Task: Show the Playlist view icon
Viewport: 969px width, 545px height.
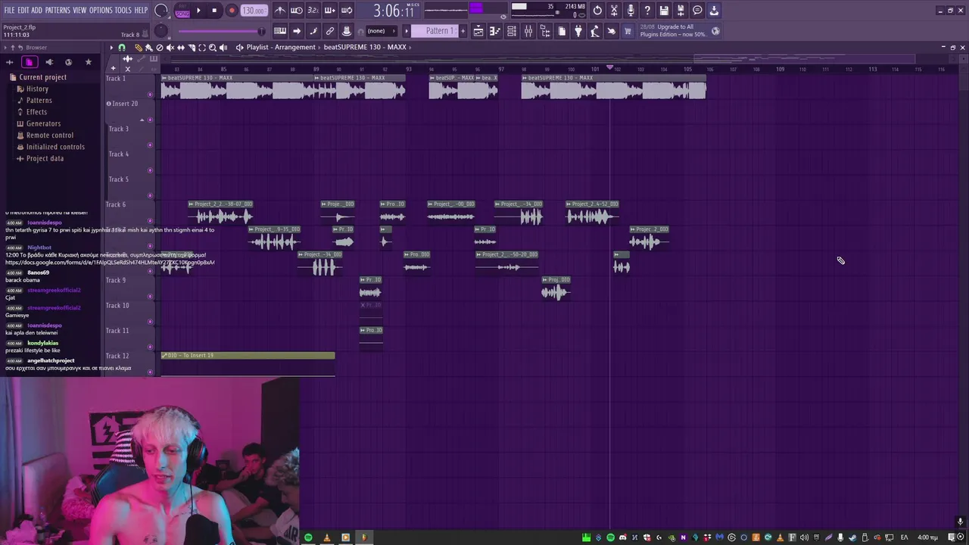Action: (x=478, y=31)
